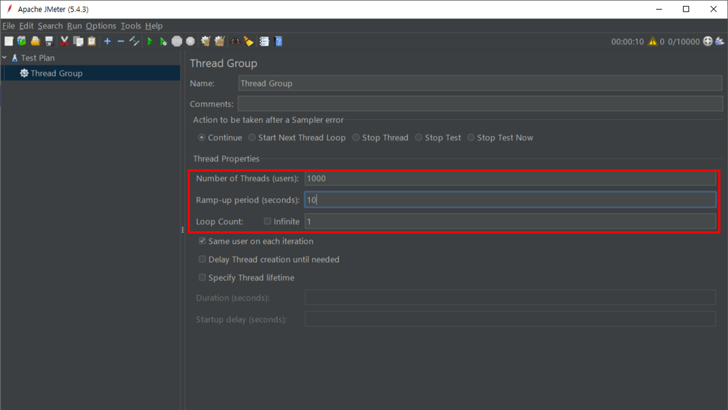Open the Tools menu
The height and width of the screenshot is (410, 728).
[131, 26]
